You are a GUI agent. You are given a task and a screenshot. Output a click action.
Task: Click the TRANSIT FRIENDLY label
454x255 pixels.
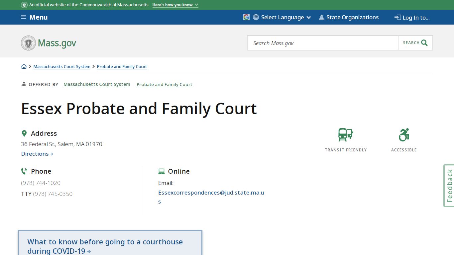click(x=346, y=150)
